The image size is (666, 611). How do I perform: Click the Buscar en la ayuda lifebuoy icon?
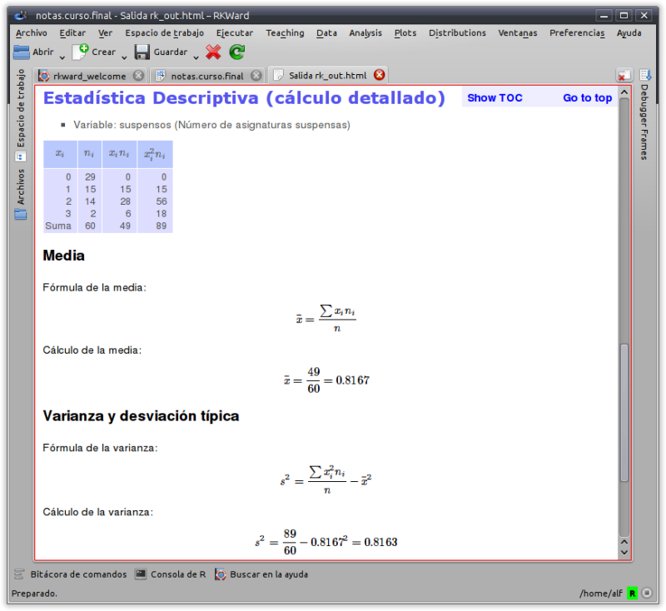pos(220,574)
